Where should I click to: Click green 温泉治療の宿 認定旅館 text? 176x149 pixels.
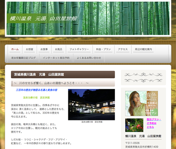point(36,98)
